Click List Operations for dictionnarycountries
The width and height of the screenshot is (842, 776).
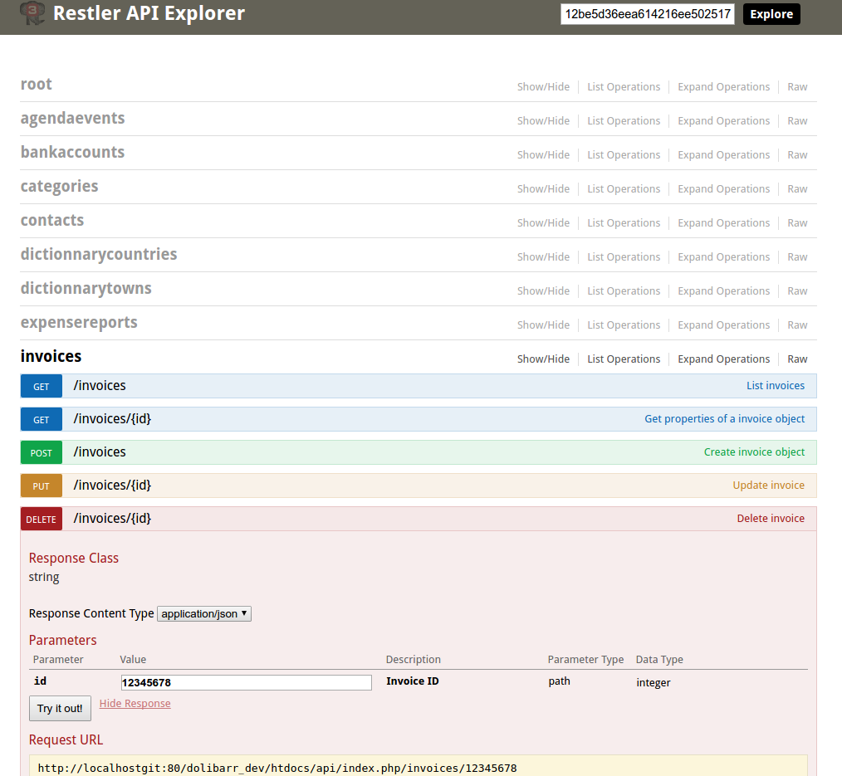pos(624,257)
